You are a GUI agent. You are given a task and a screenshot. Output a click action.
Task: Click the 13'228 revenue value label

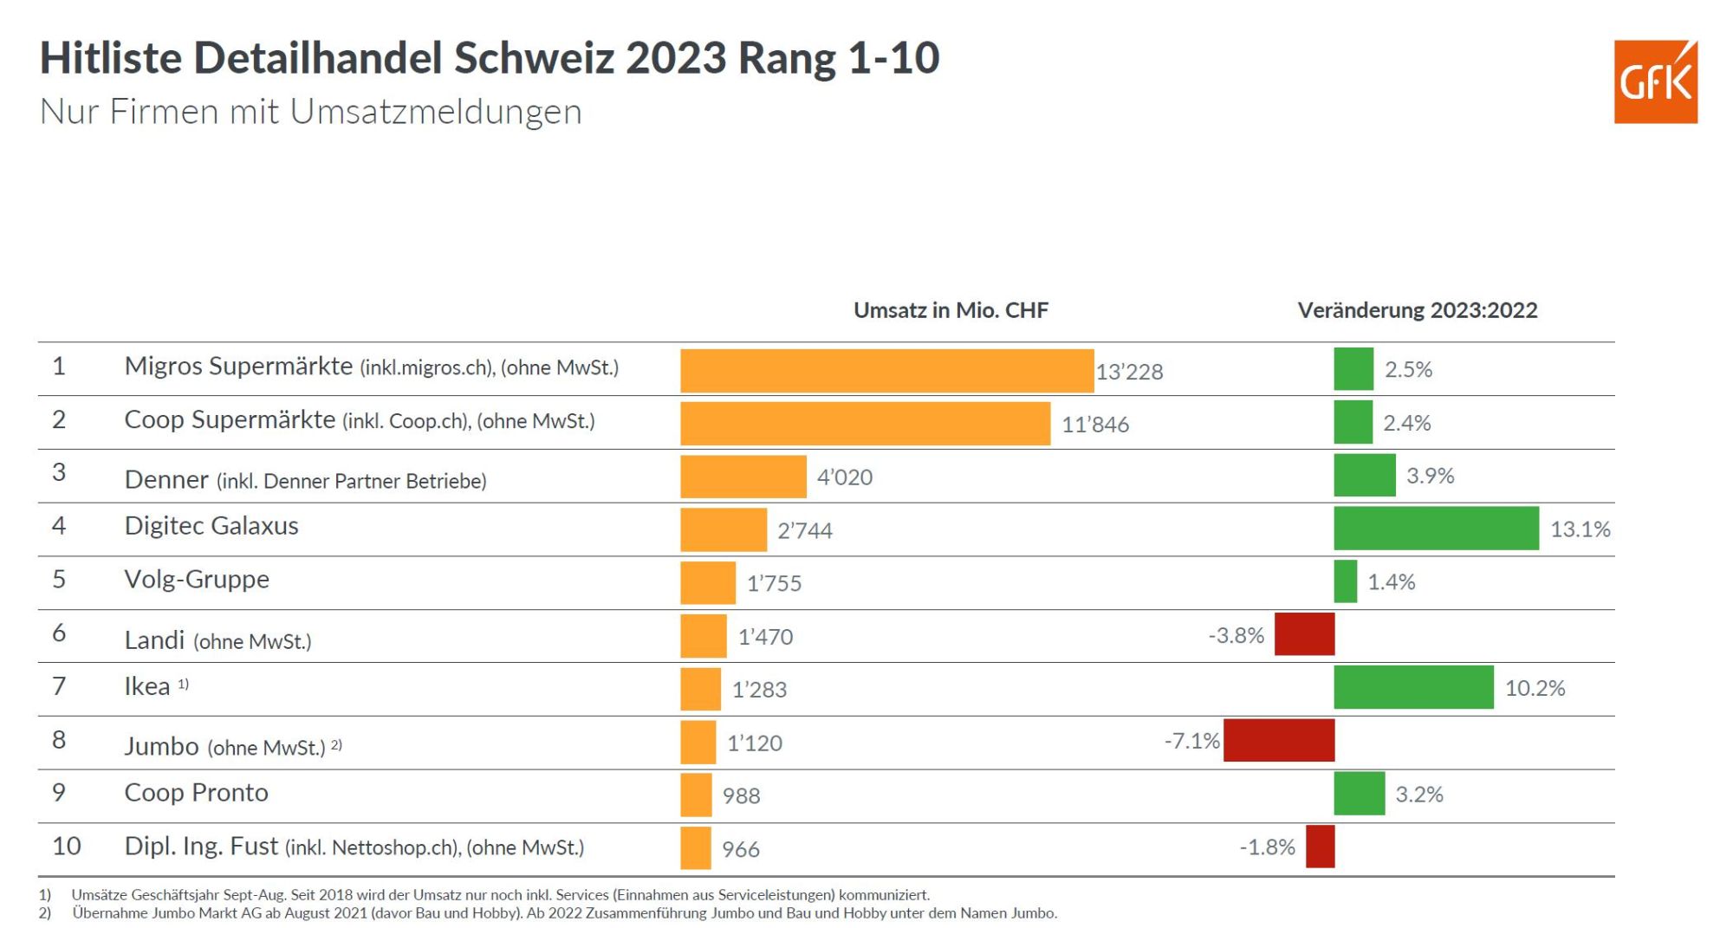(1129, 371)
